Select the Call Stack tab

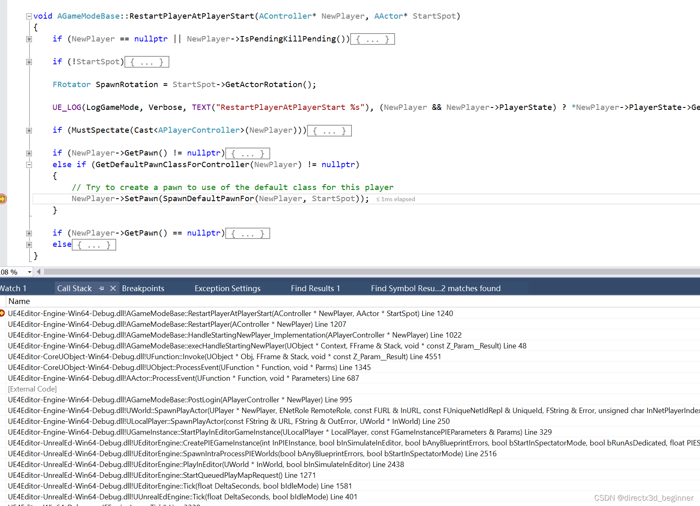pyautogui.click(x=74, y=288)
